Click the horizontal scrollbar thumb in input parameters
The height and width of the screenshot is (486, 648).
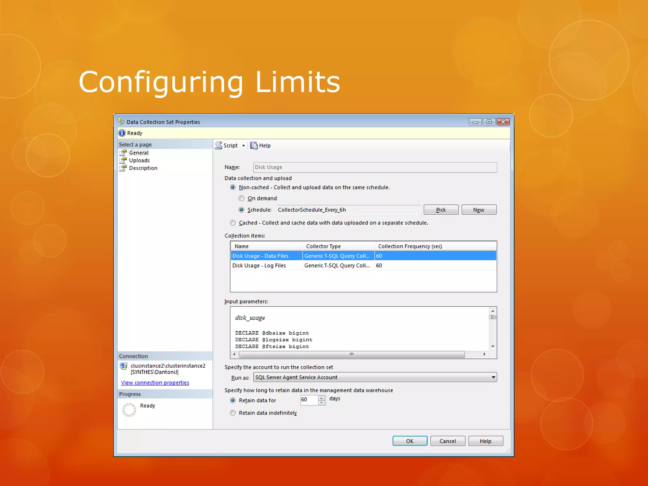pyautogui.click(x=352, y=354)
